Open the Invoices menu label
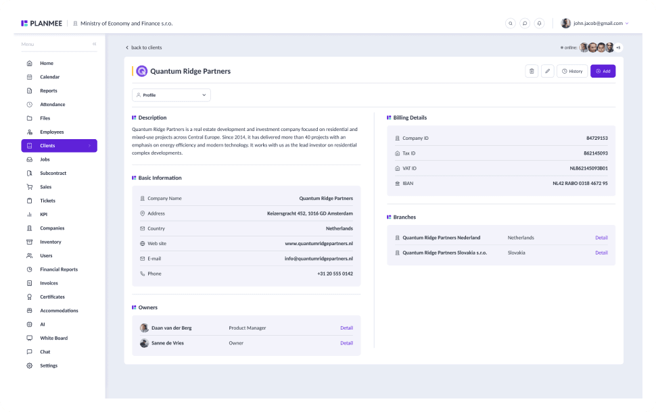 49,283
